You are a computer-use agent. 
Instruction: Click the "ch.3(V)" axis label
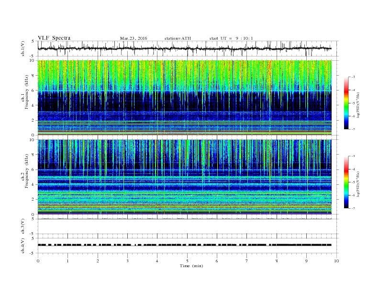point(23,226)
